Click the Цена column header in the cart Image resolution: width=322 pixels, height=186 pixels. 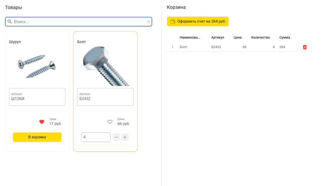point(238,37)
